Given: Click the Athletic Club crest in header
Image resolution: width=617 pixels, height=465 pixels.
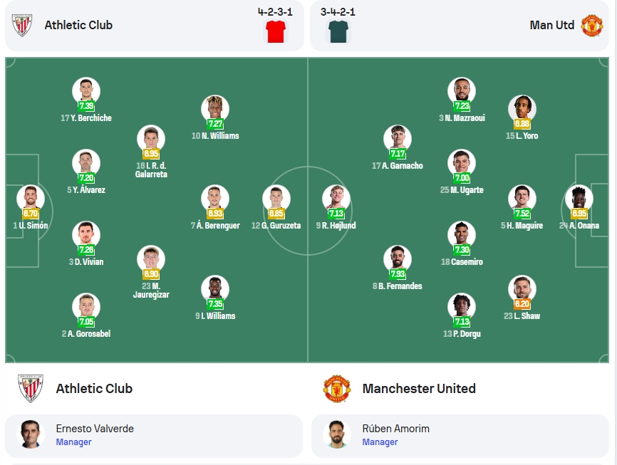Looking at the screenshot, I should pos(21,25).
